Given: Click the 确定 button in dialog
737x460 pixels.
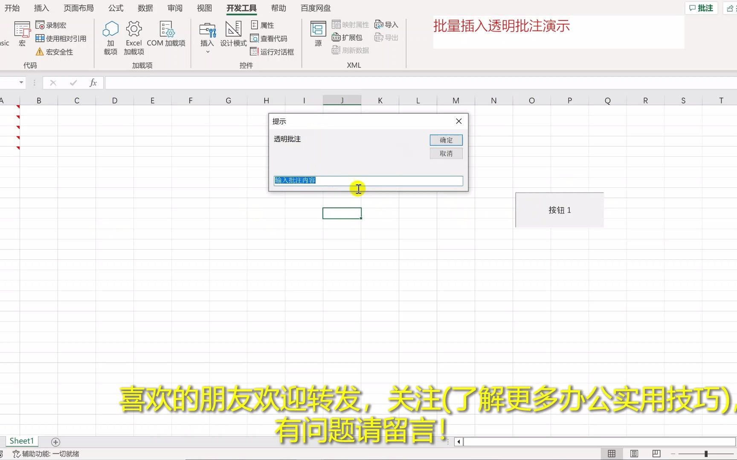Looking at the screenshot, I should [445, 140].
